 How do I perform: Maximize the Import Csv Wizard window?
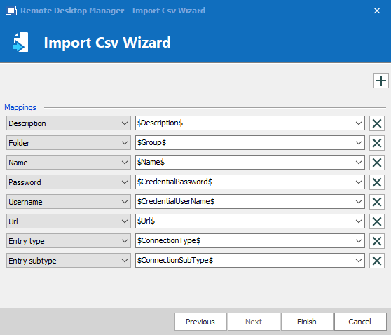point(348,11)
